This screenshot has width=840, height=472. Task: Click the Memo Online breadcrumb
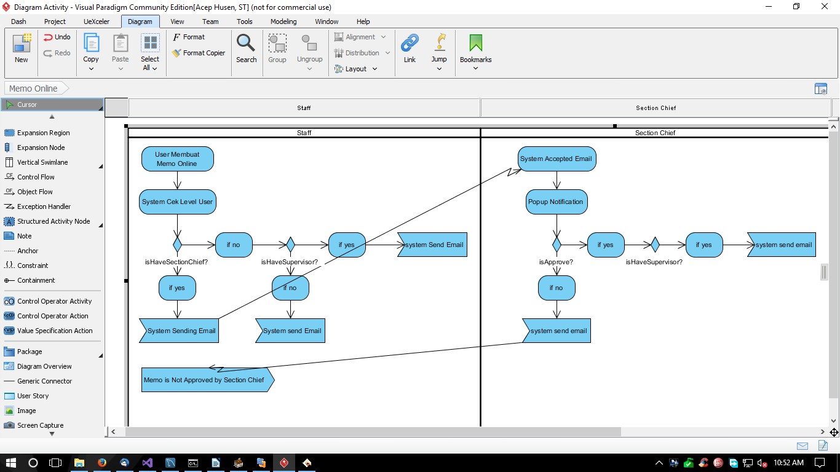click(36, 88)
